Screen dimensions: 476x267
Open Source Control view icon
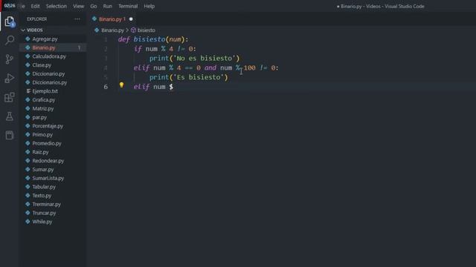pyautogui.click(x=10, y=59)
